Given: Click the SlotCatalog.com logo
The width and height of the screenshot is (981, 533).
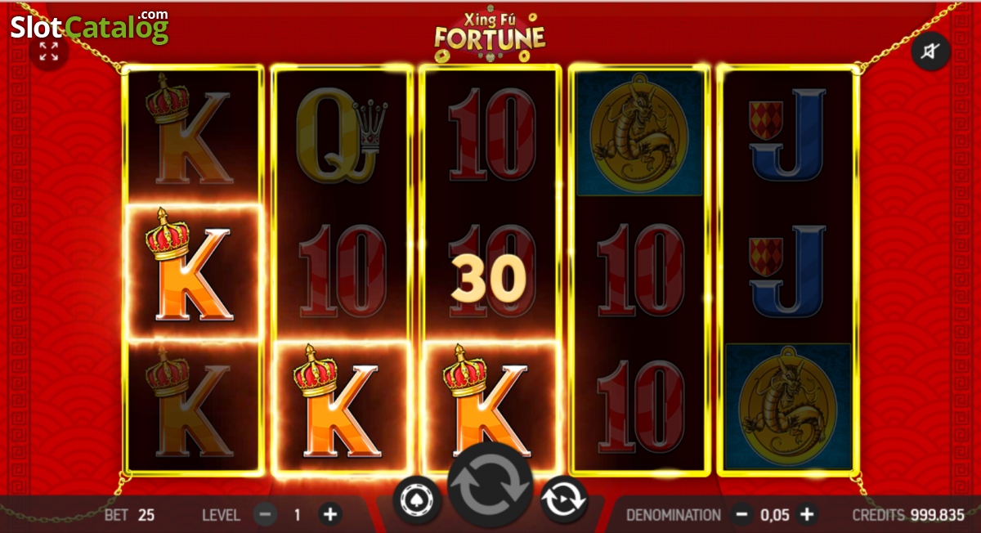Looking at the screenshot, I should (x=89, y=27).
